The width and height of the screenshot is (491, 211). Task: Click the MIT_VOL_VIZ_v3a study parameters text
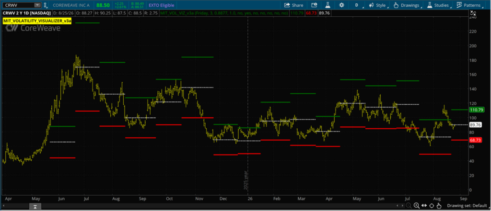tap(224, 13)
